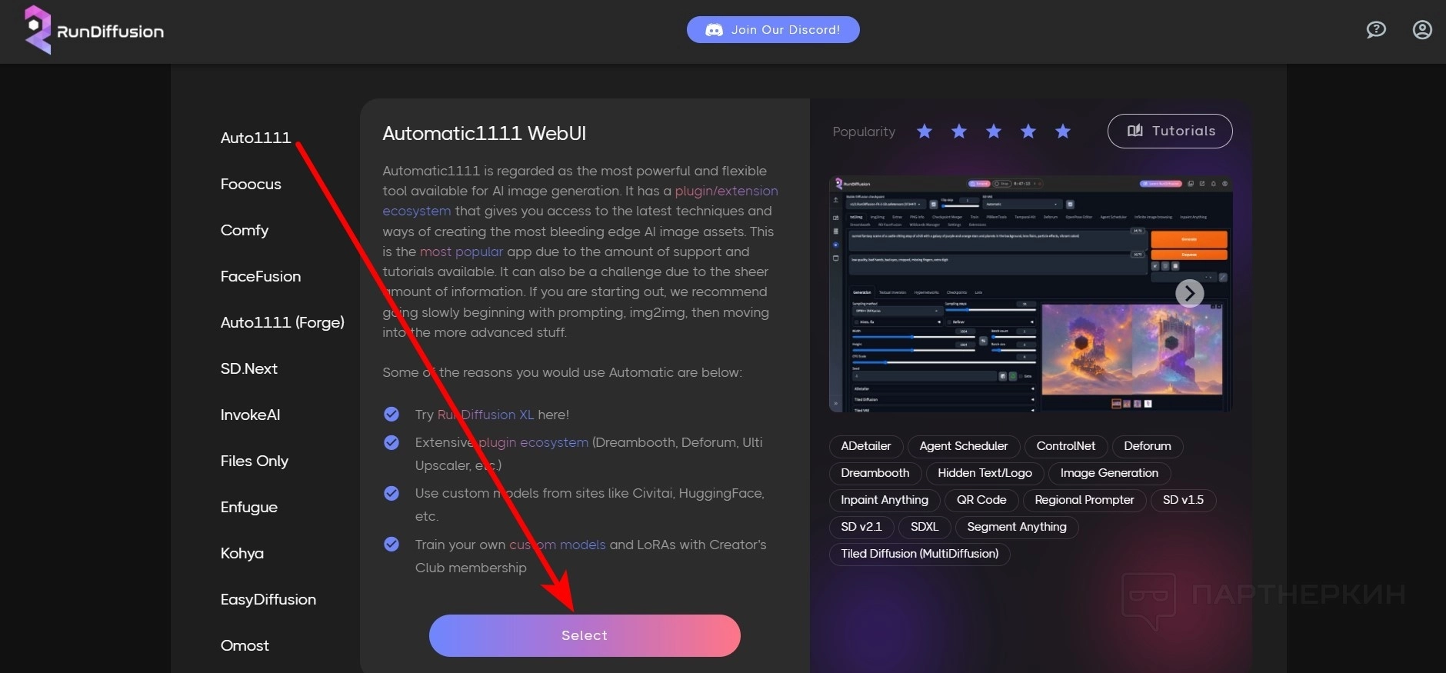
Task: Select SD.Next in the app list
Action: click(x=249, y=368)
